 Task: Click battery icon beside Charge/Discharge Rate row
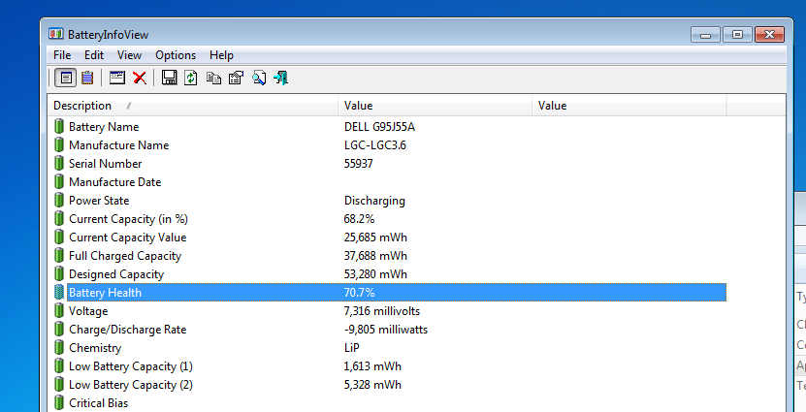(59, 330)
